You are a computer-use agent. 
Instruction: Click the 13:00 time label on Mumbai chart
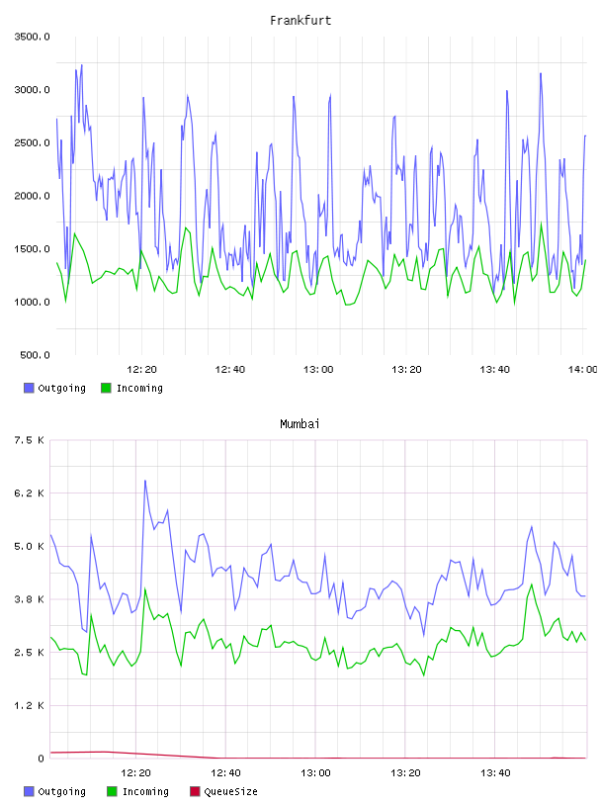click(315, 772)
